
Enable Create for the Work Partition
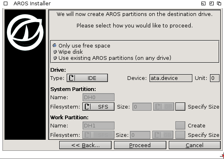tap(180, 125)
